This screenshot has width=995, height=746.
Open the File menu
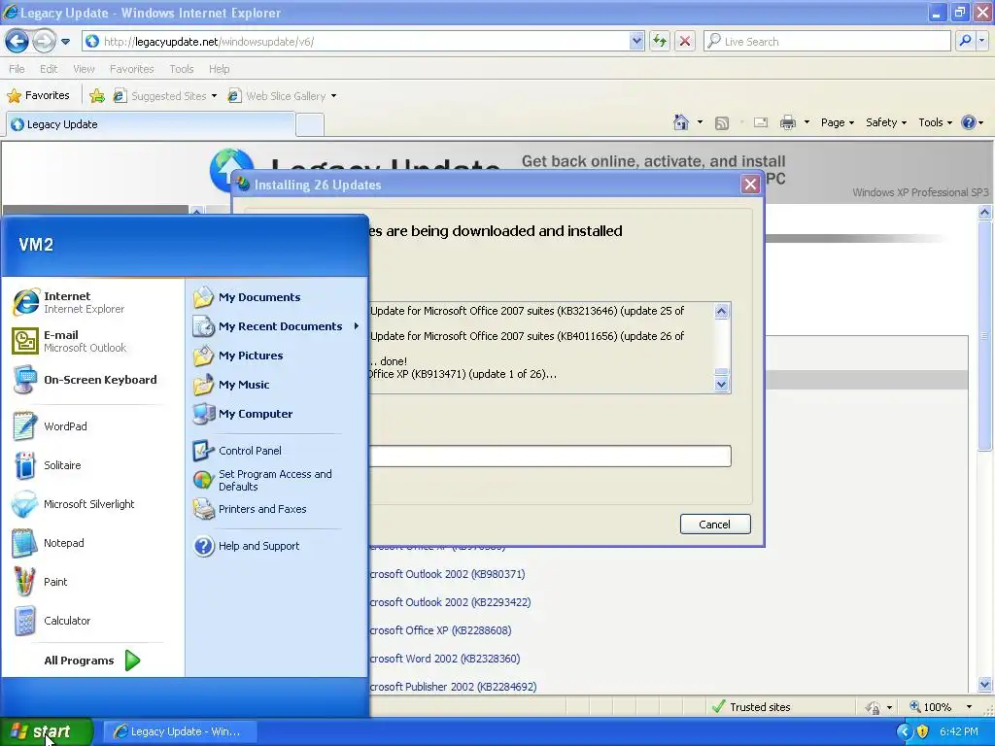17,69
